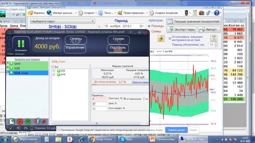Click the red flower icon in TradeHelp
This screenshot has height=143, width=255.
click(x=20, y=122)
